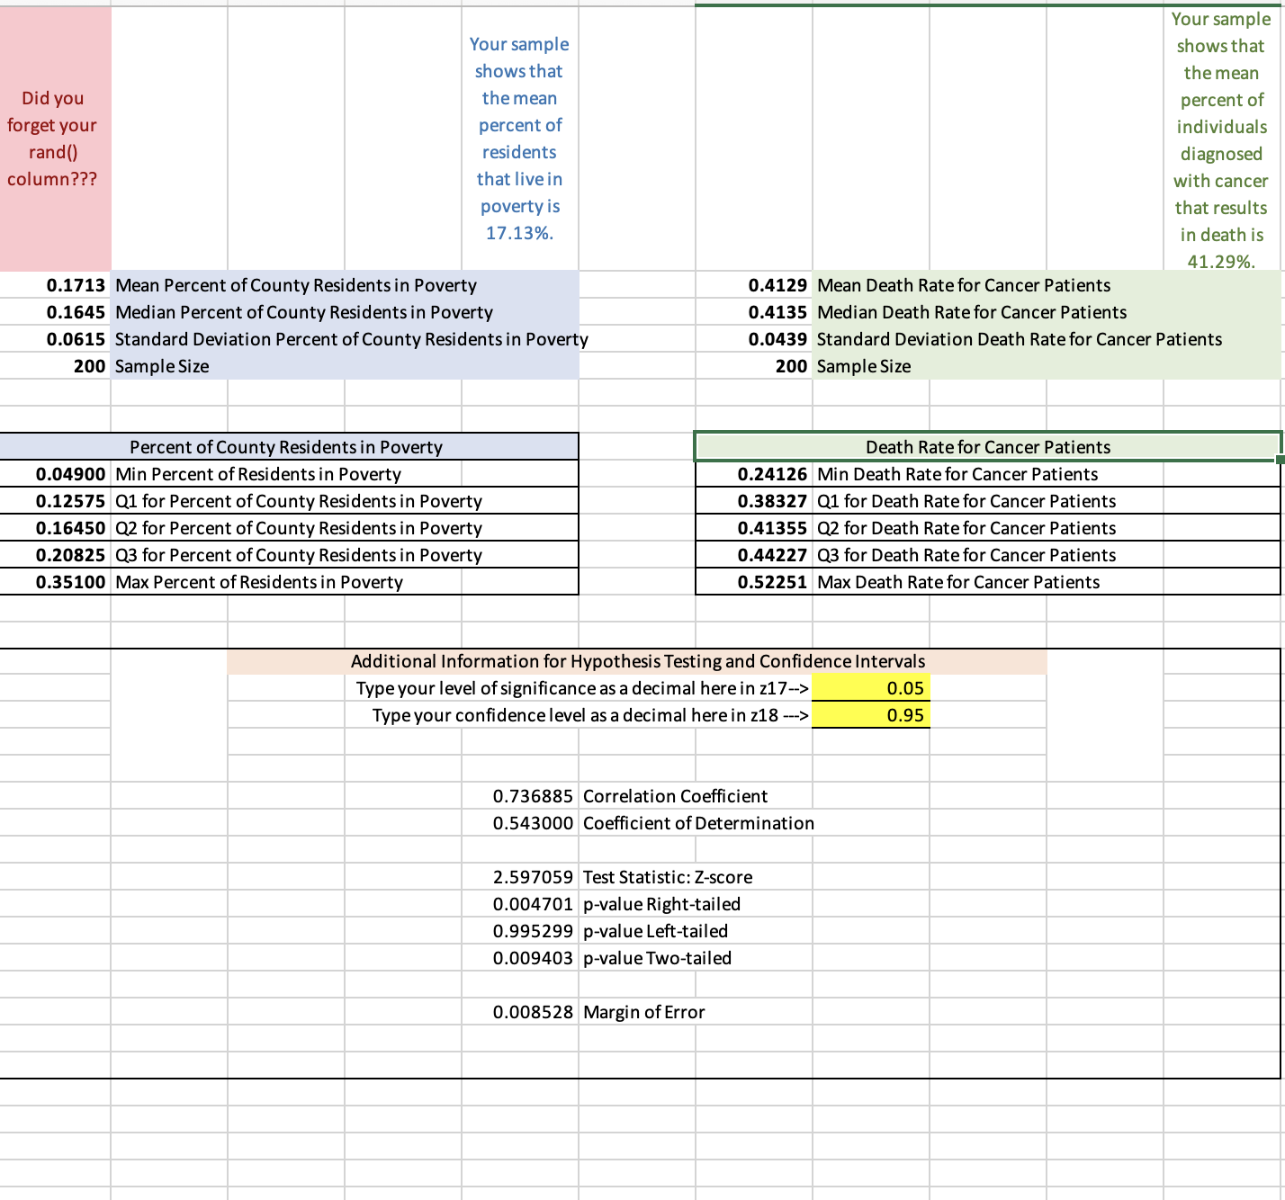Select the yellow confidence level cell containing 0.95

click(x=871, y=715)
